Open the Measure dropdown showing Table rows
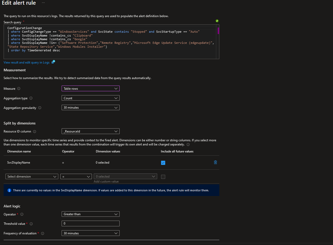Viewport: 333px width, 245px height. point(91,88)
